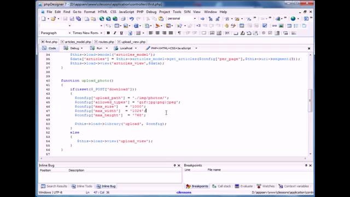The height and width of the screenshot is (197, 350).
Task: Click the editor vertical scrollbar thumb
Action: pos(310,101)
